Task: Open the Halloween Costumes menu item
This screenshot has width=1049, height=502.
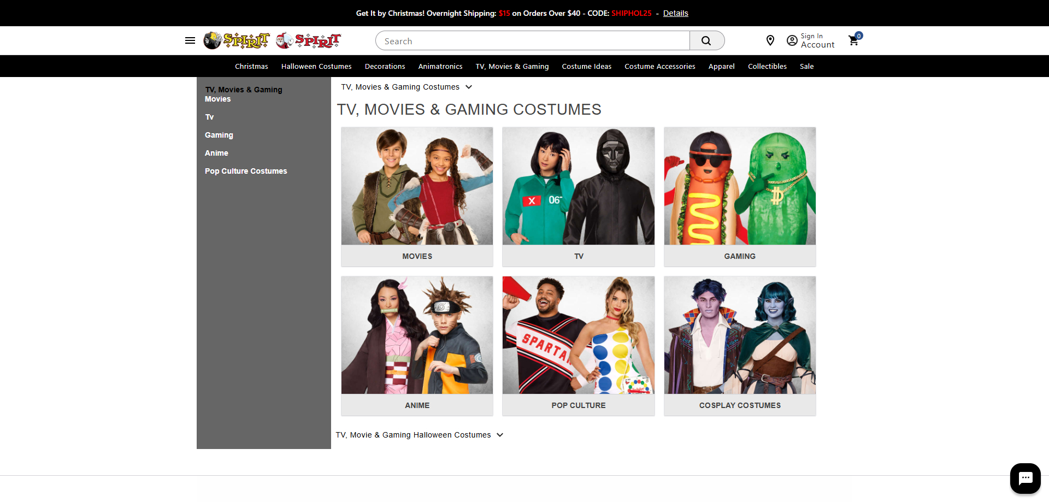Action: [316, 66]
